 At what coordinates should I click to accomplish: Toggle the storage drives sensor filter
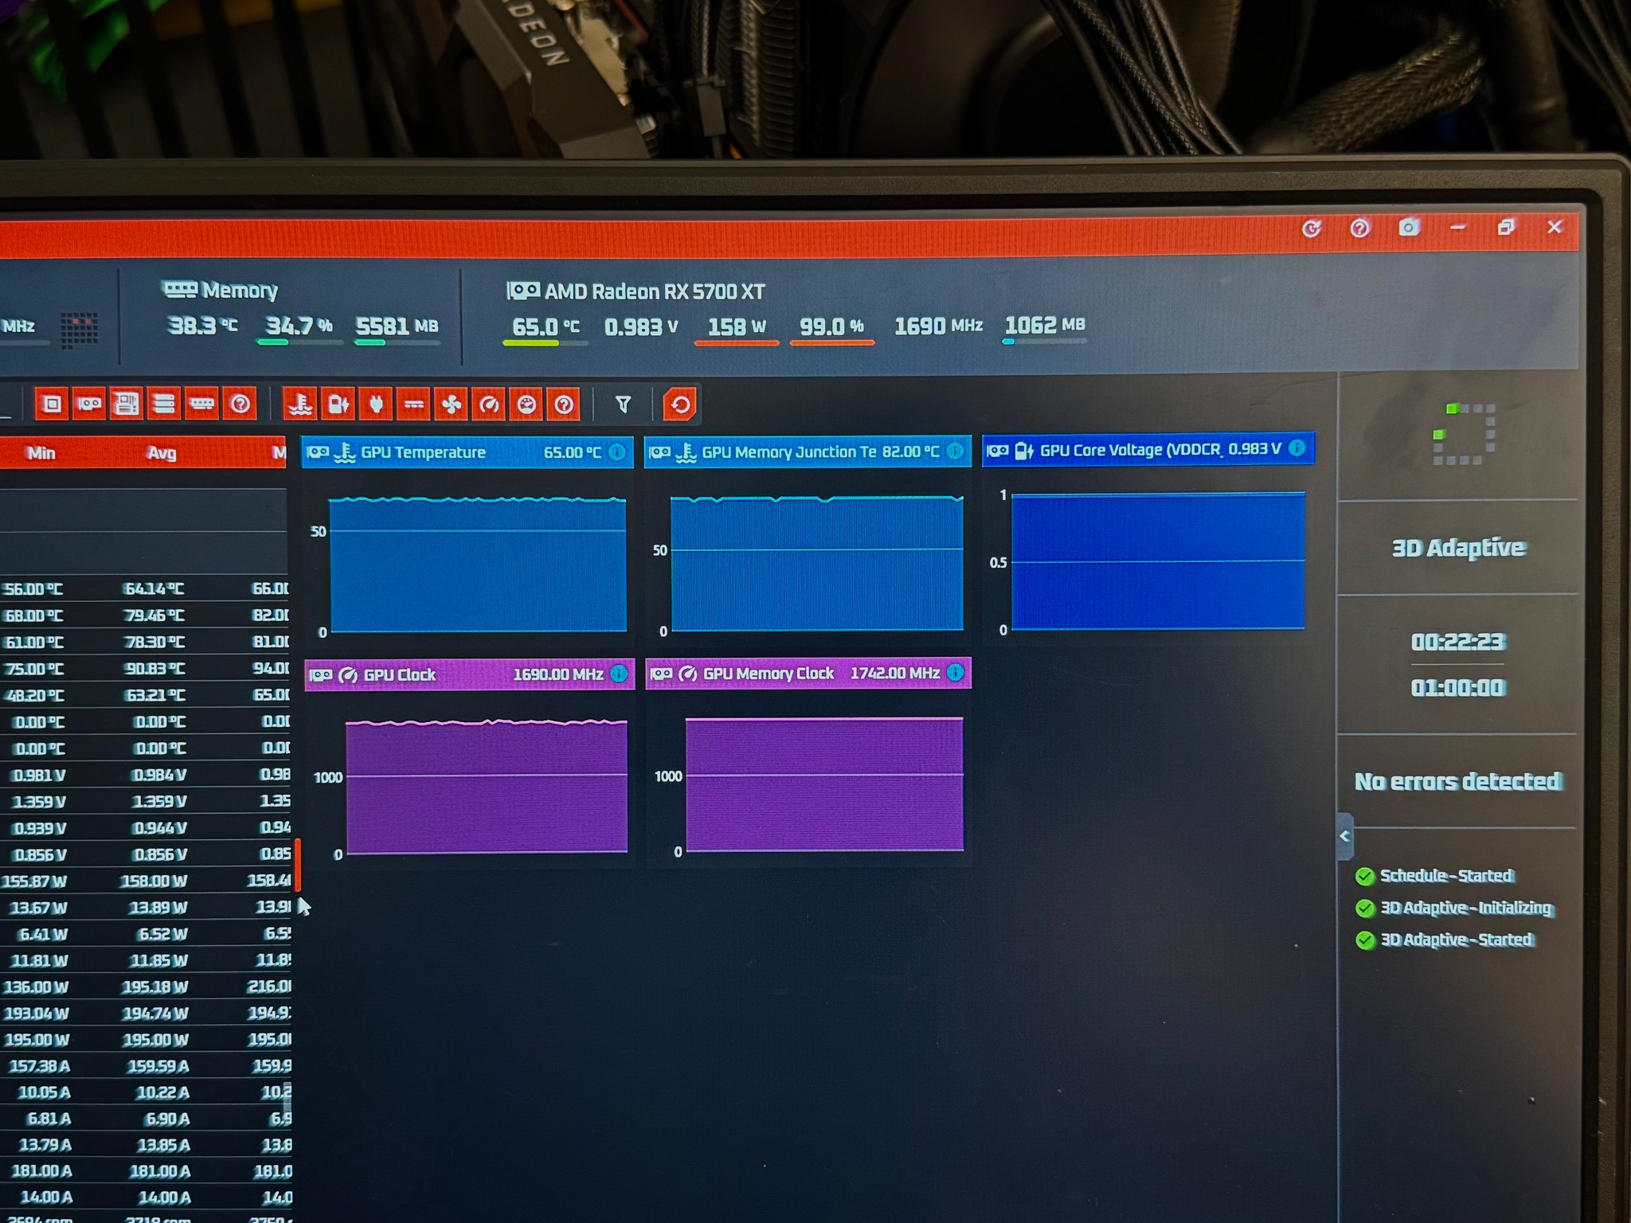[x=164, y=404]
